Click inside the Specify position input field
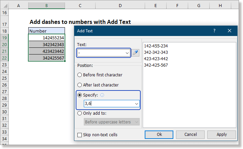Screen dimensions: 243x149 (108, 104)
